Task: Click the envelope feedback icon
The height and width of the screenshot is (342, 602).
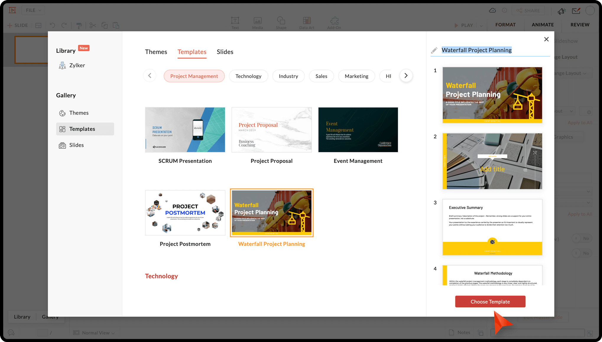Action: [576, 11]
